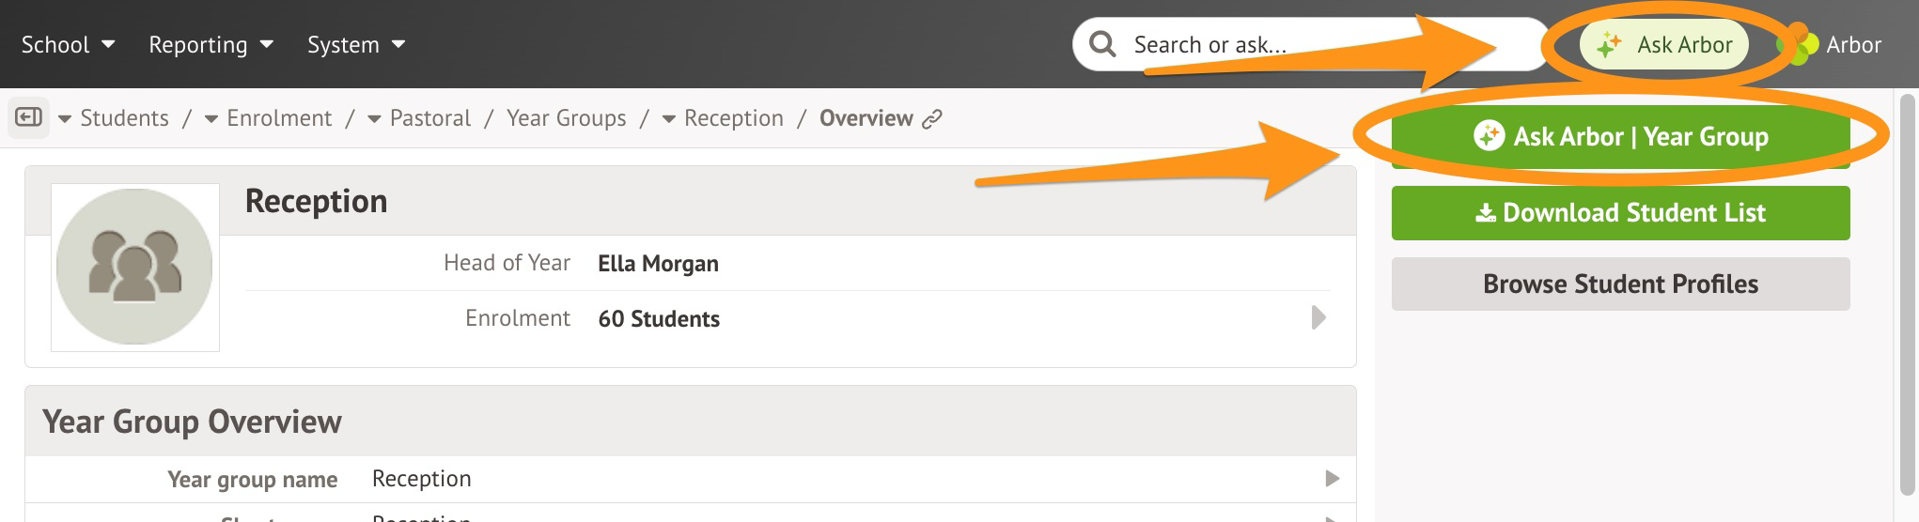Go to Year Groups breadcrumb link
Image resolution: width=1919 pixels, height=522 pixels.
[566, 118]
